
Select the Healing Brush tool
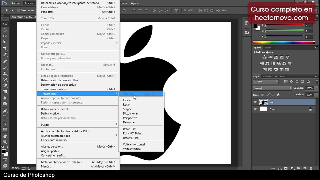[5, 61]
